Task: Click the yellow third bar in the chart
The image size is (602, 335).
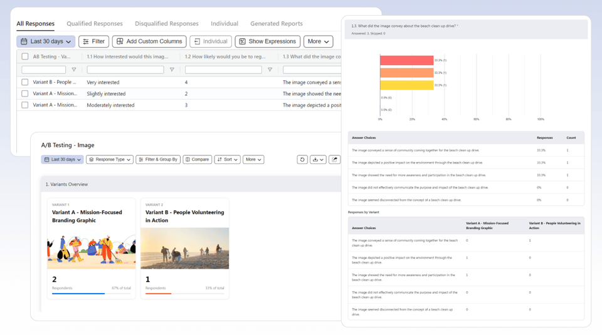Action: click(406, 85)
